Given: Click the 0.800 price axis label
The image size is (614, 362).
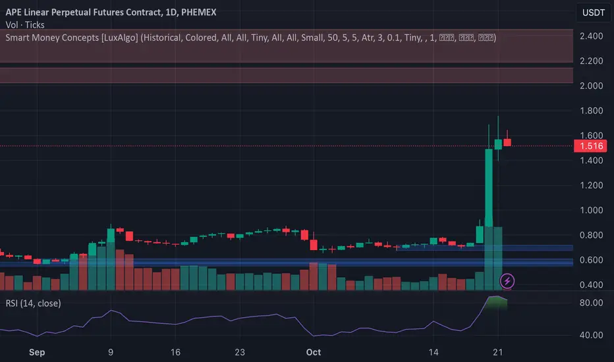Looking at the screenshot, I should [x=592, y=235].
